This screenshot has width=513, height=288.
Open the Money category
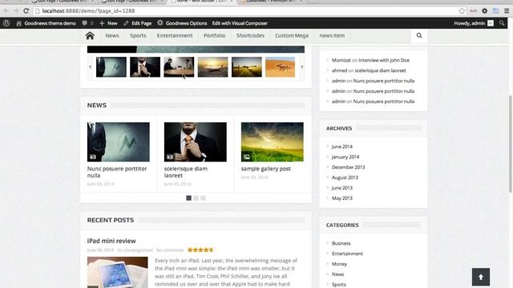pos(339,264)
